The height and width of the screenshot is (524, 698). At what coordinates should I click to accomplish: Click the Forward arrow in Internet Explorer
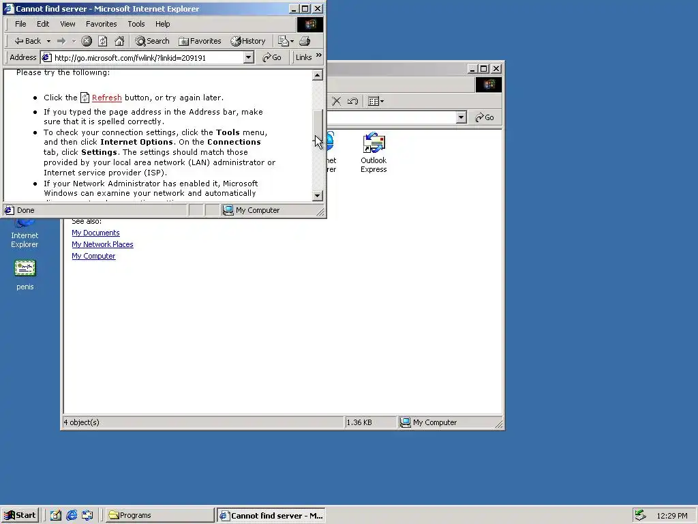[x=61, y=41]
